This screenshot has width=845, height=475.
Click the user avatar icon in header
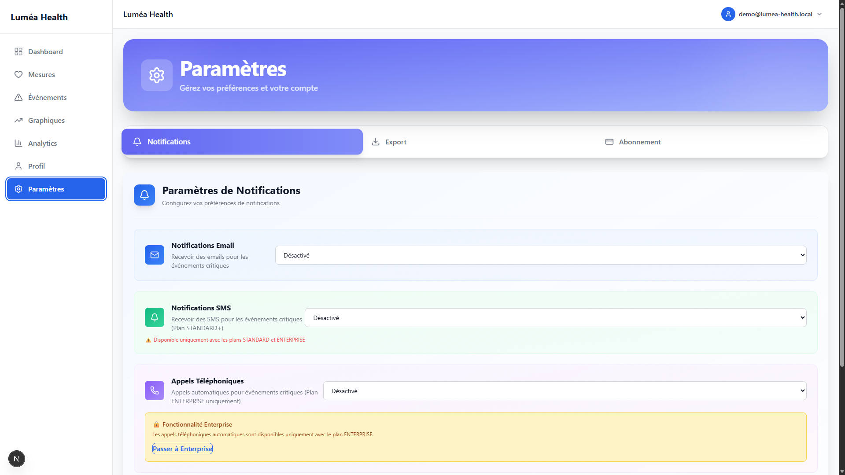point(728,14)
